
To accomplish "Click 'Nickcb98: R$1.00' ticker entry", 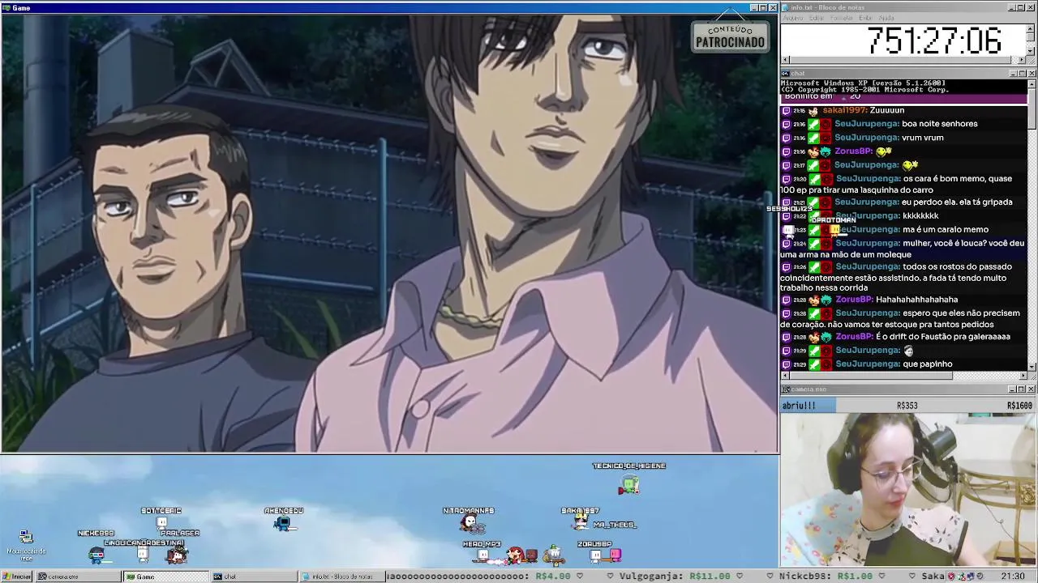I will pyautogui.click(x=826, y=577).
